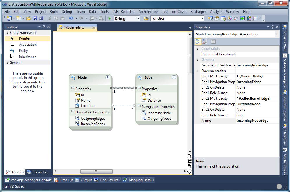This screenshot has height=192, width=290.
Task: Click the Add New Item toolbar icon
Action: [19, 18]
